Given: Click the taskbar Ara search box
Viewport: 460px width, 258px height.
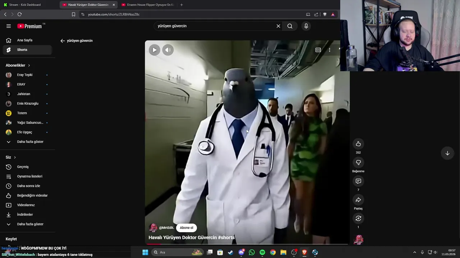Looking at the screenshot, I should [x=178, y=252].
